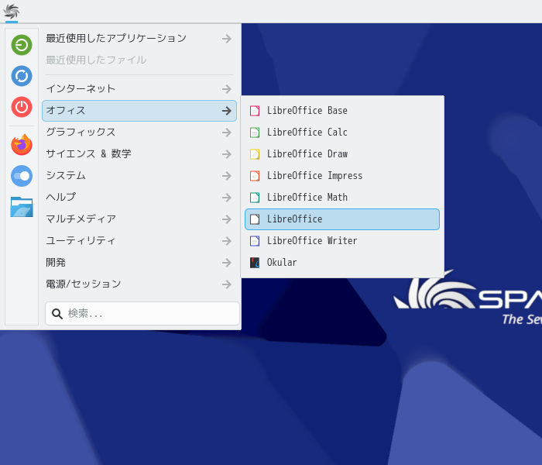The image size is (542, 465).
Task: Click the LibreOffice Base icon
Action: tap(255, 111)
